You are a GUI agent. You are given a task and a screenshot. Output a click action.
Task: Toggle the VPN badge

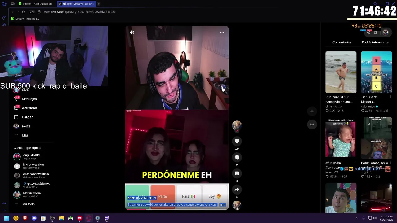[x=32, y=12]
